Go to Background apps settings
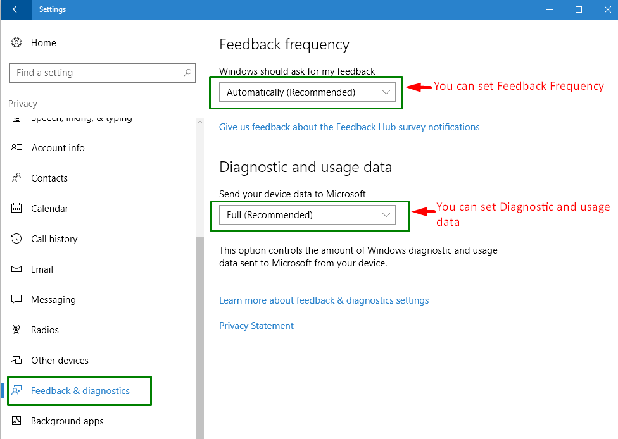The height and width of the screenshot is (439, 618). click(x=67, y=421)
